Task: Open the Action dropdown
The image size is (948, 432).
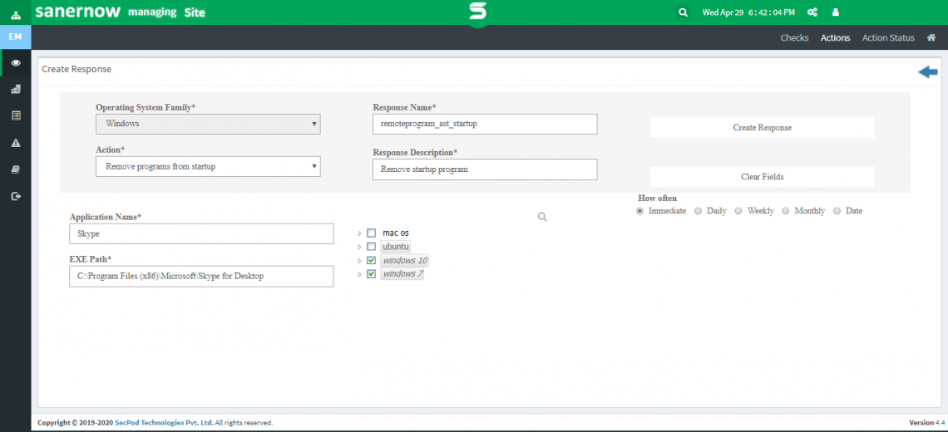Action: pyautogui.click(x=208, y=166)
